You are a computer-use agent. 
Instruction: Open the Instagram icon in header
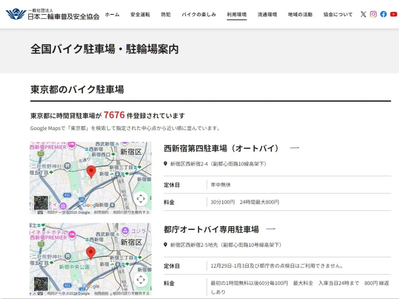(373, 14)
